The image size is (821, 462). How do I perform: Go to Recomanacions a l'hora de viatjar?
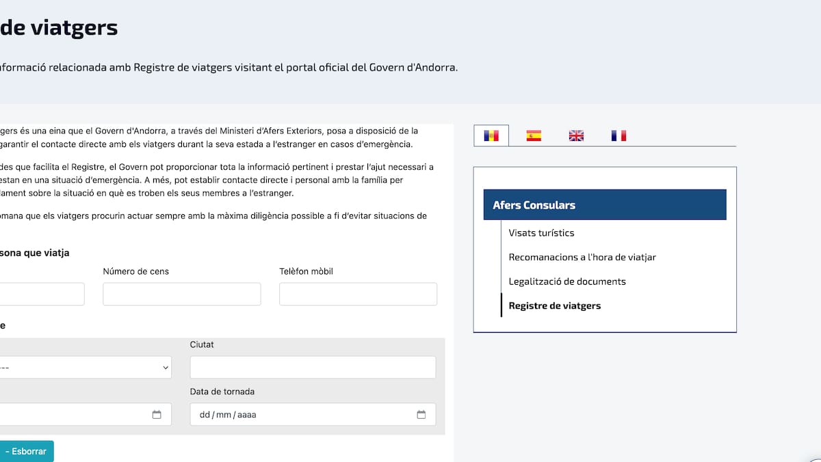582,257
